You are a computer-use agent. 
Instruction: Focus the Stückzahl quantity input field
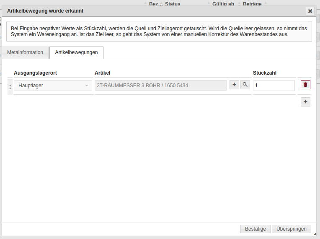274,86
